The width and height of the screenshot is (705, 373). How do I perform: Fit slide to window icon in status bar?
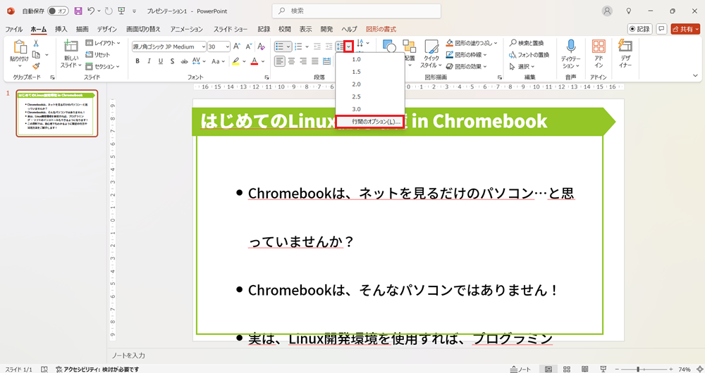699,369
